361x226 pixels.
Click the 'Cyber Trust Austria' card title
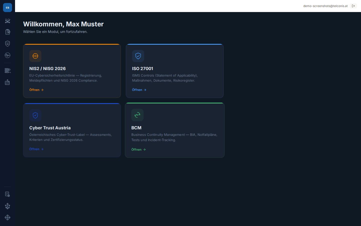pos(50,128)
